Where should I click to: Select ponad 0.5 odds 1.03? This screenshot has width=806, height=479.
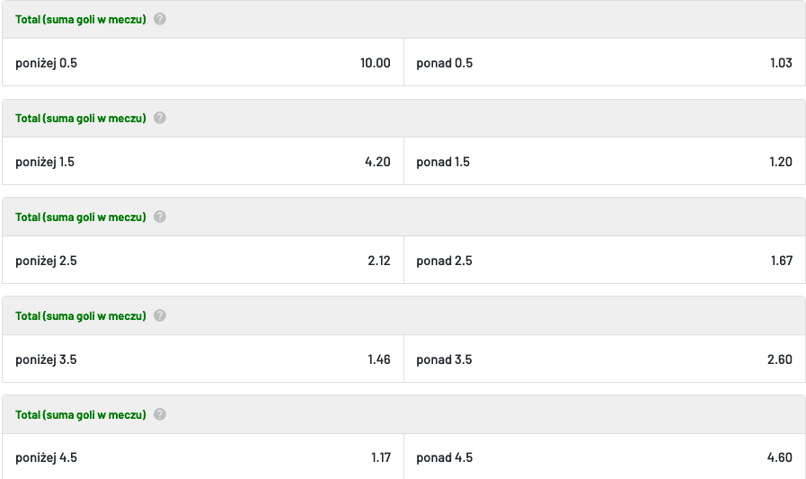(x=605, y=62)
